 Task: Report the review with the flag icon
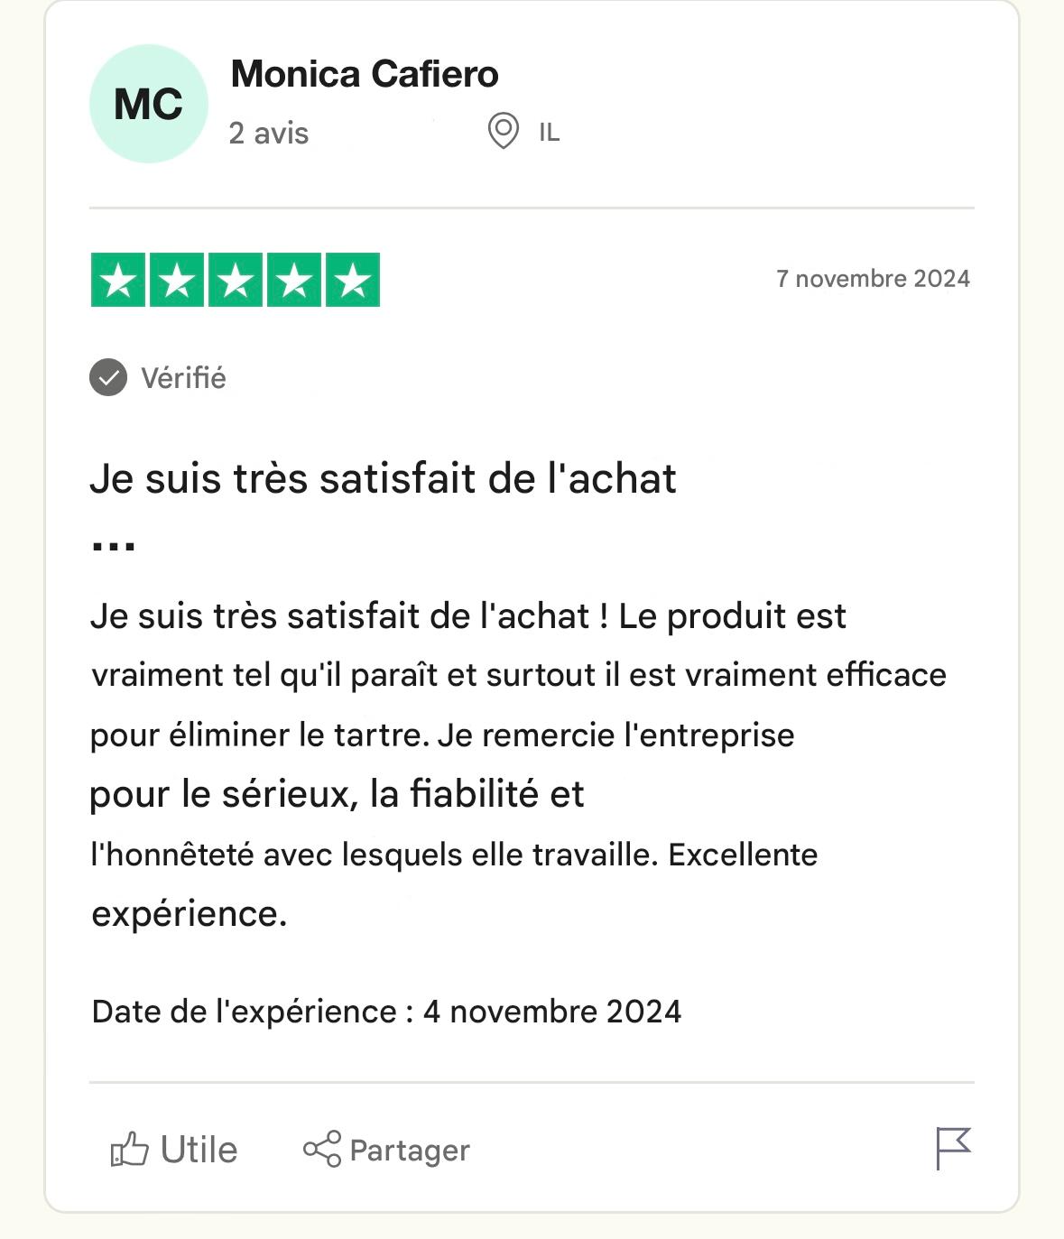tap(952, 1148)
